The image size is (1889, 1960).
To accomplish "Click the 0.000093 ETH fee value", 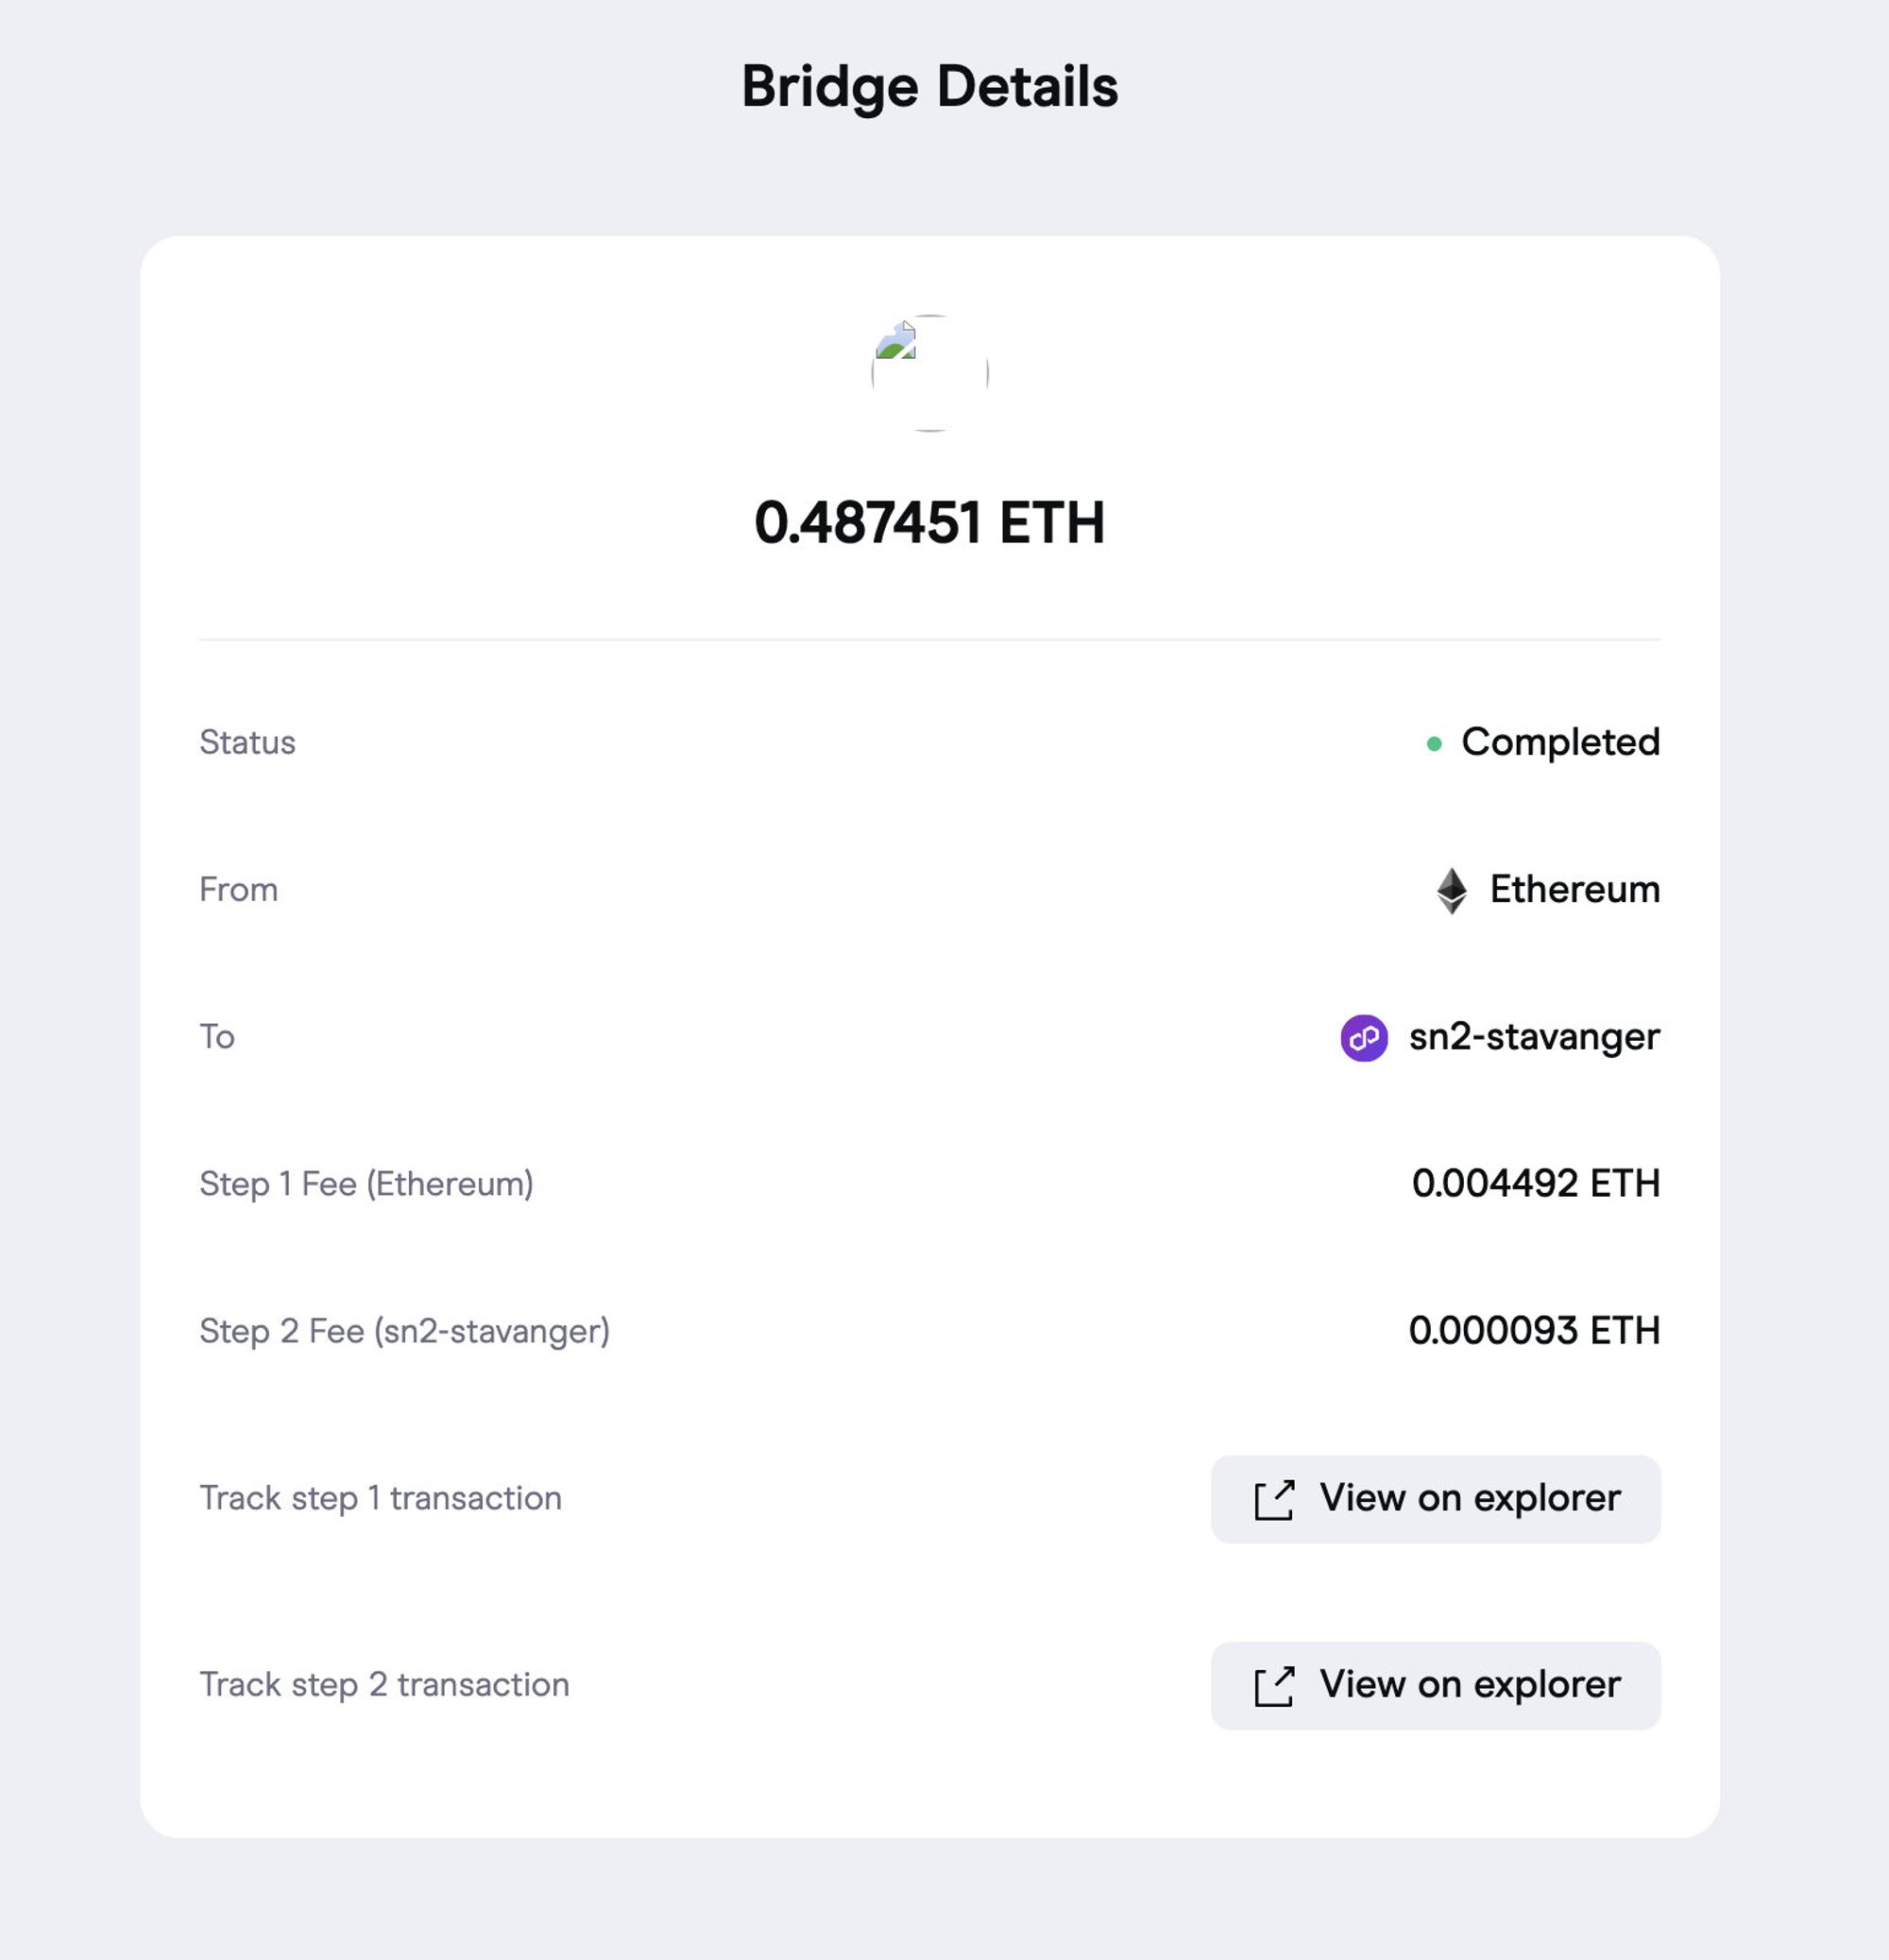I will pyautogui.click(x=1534, y=1330).
